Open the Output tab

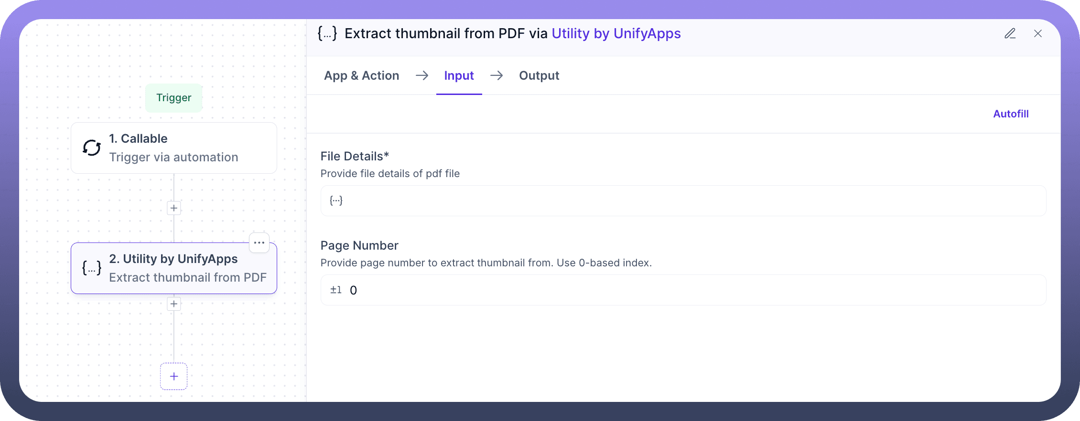pyautogui.click(x=539, y=75)
